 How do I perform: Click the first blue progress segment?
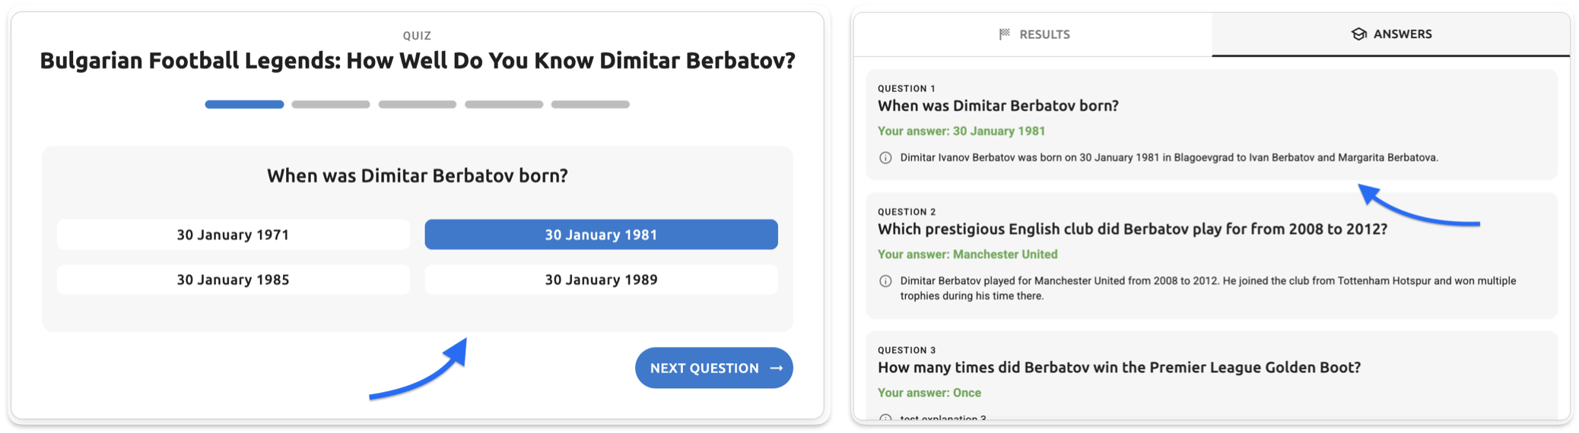click(244, 104)
